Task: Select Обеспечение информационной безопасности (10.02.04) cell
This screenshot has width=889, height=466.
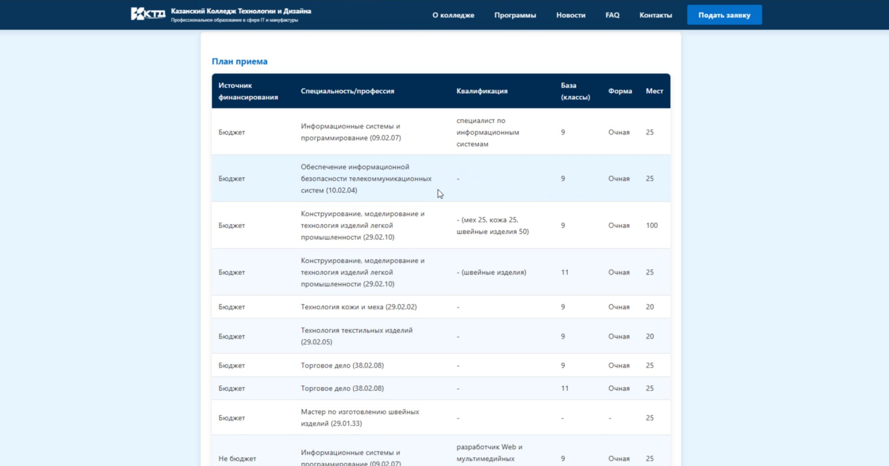Action: (x=366, y=179)
